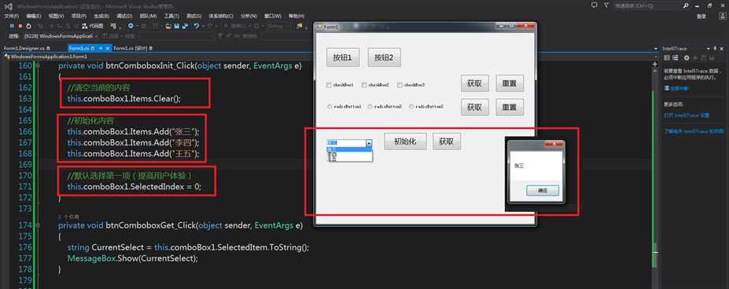Click the editor split plus icon

(x=654, y=64)
